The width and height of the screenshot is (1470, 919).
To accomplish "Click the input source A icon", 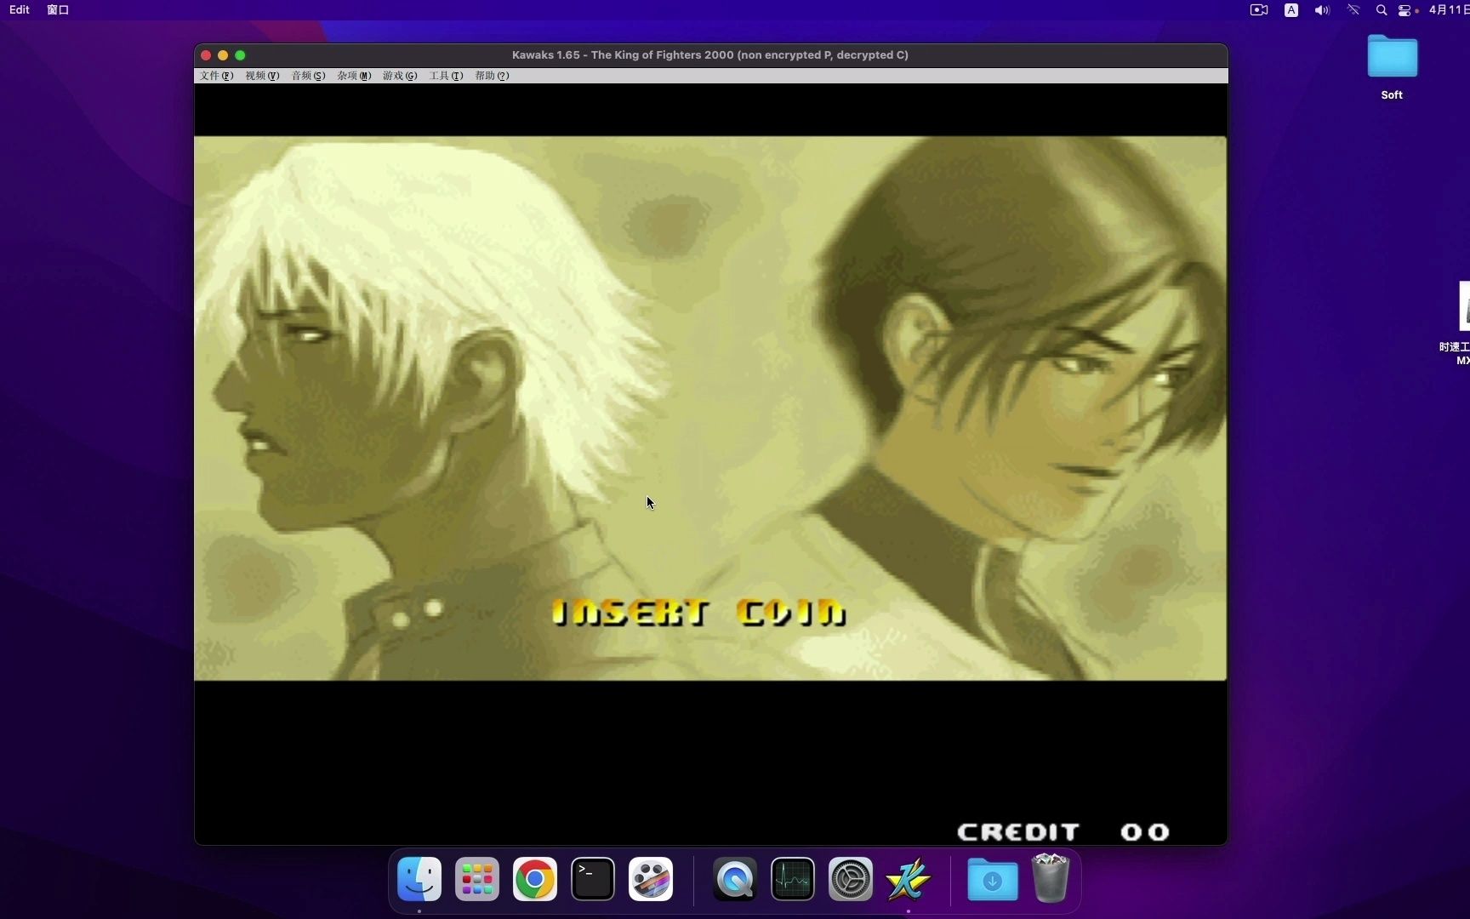I will click(1291, 10).
